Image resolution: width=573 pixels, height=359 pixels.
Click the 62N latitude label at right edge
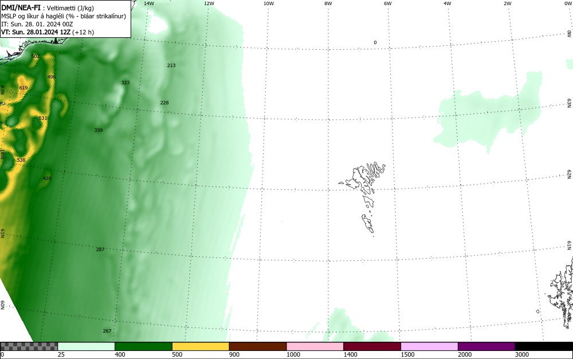pos(569,174)
